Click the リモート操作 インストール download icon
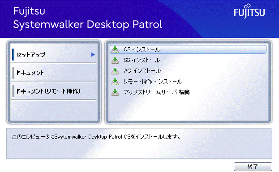The height and width of the screenshot is (172, 279). click(x=115, y=82)
